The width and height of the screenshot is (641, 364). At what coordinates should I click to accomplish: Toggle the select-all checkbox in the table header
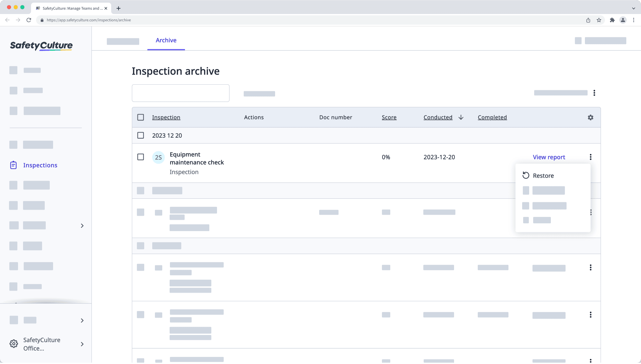(141, 117)
